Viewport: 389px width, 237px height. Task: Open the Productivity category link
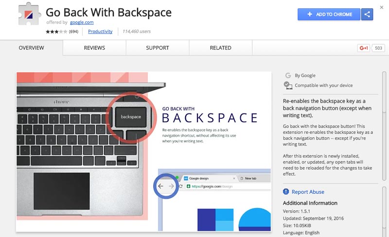tap(100, 32)
